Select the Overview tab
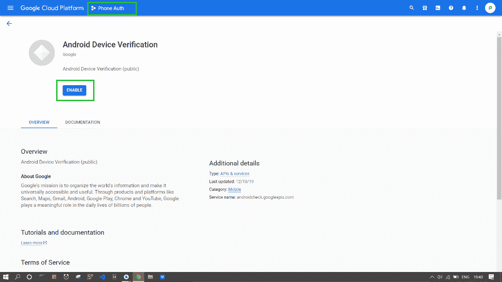This screenshot has height=282, width=502. click(x=39, y=123)
